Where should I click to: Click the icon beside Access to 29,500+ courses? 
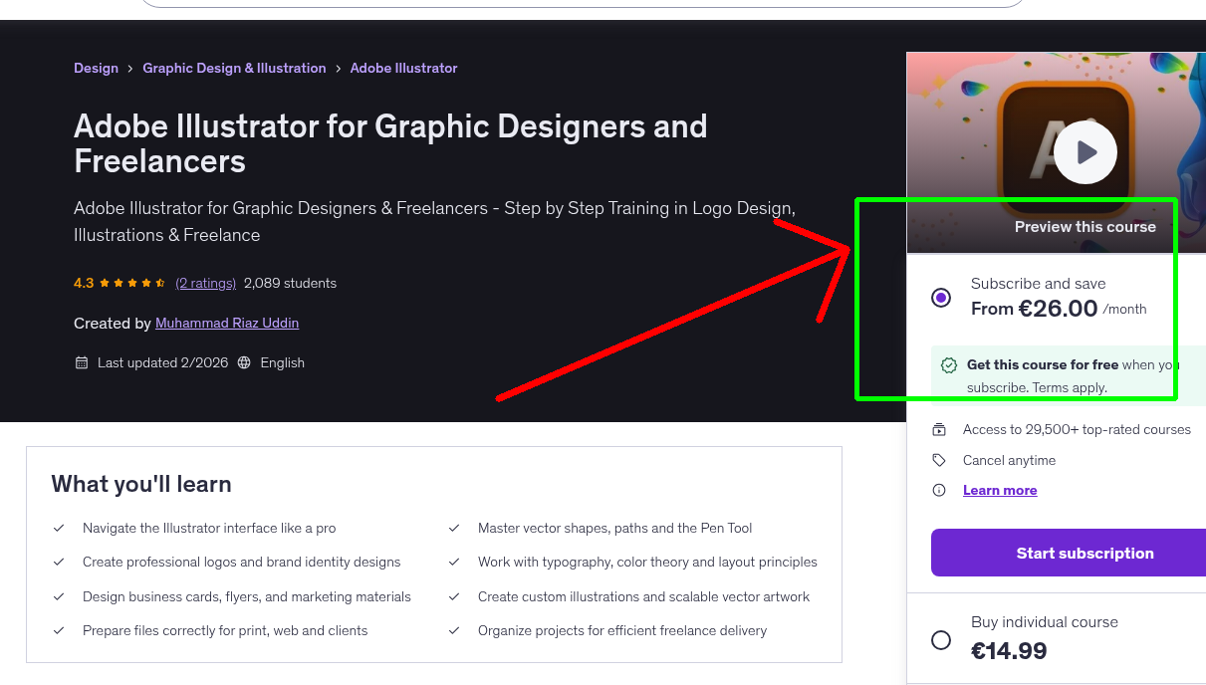[939, 430]
